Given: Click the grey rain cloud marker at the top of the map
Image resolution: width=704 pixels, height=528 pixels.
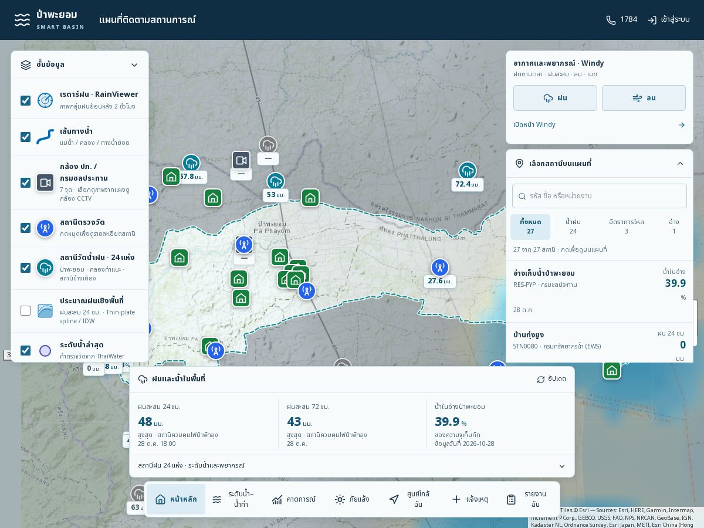Looking at the screenshot, I should [268, 145].
